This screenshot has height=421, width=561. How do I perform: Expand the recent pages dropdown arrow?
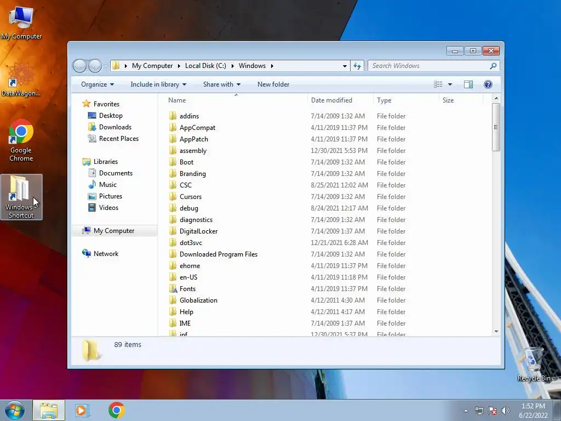106,66
